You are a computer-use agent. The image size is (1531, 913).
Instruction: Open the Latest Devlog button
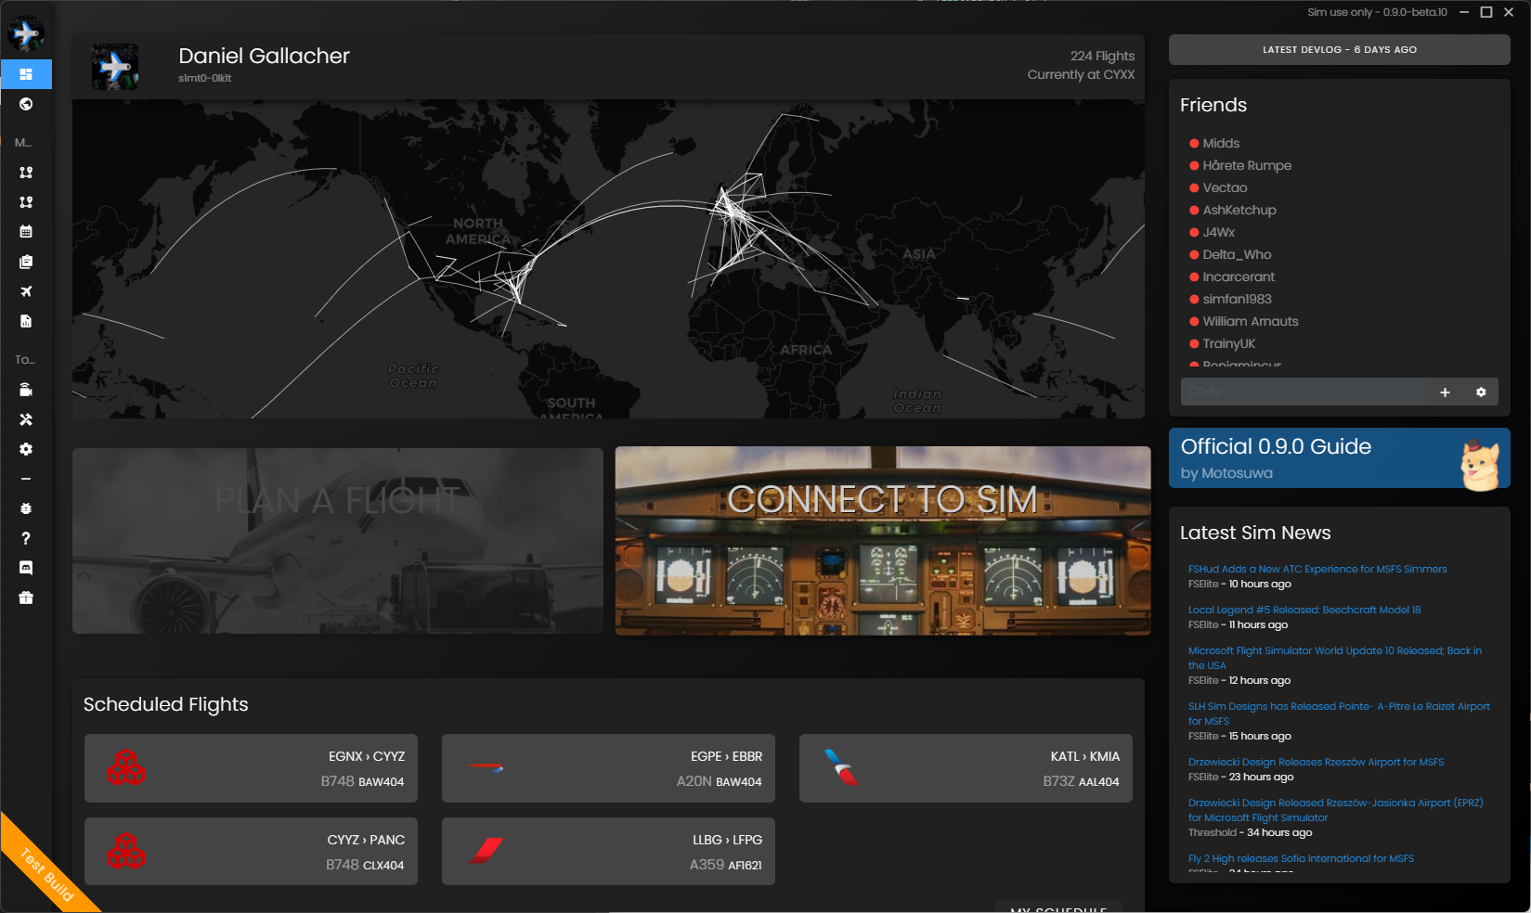pyautogui.click(x=1339, y=50)
